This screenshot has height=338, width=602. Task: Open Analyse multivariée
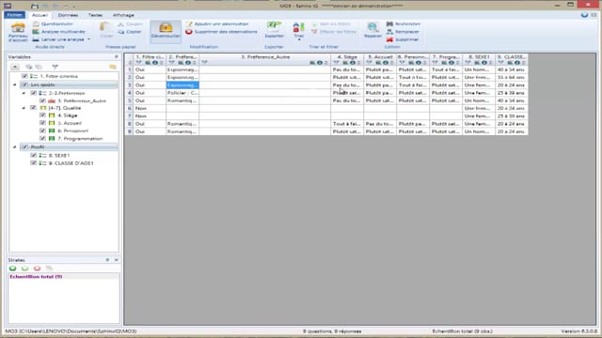58,31
